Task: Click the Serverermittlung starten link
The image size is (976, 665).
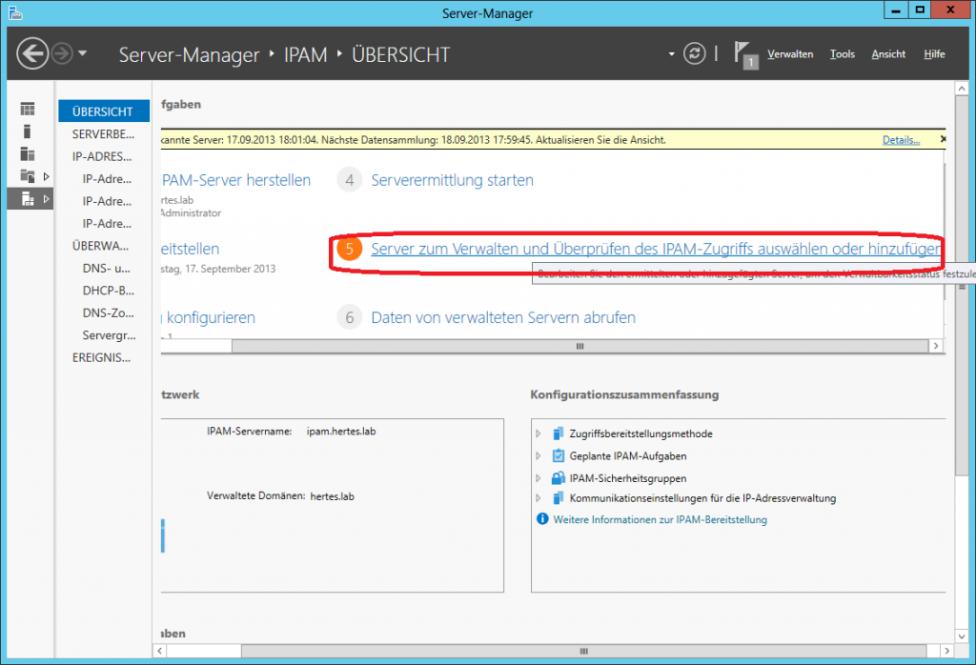Action: [452, 180]
